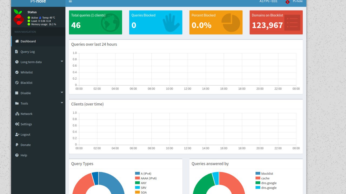
Task: Toggle the green dns.google legend swatch
Action: pyautogui.click(x=258, y=183)
